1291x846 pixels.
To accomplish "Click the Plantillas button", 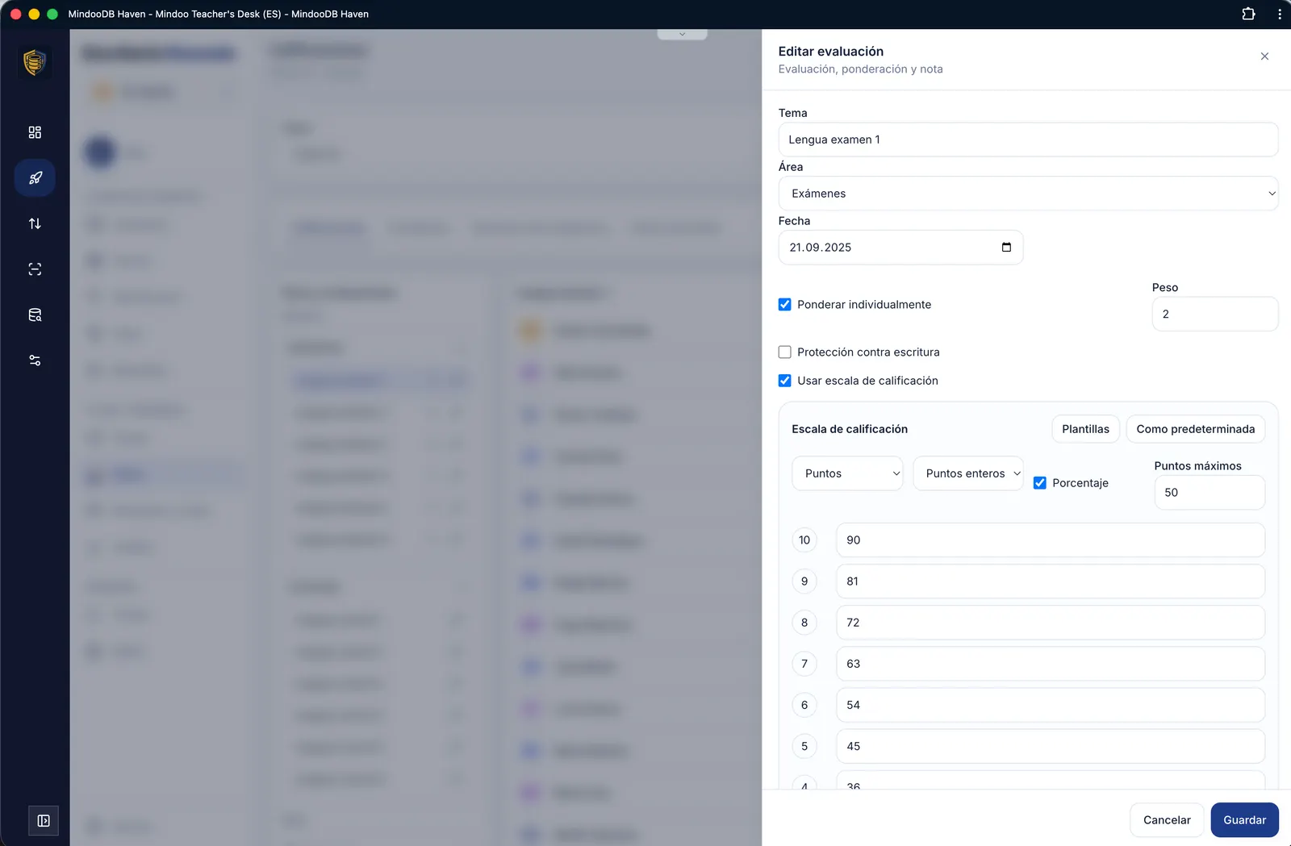I will pos(1085,429).
